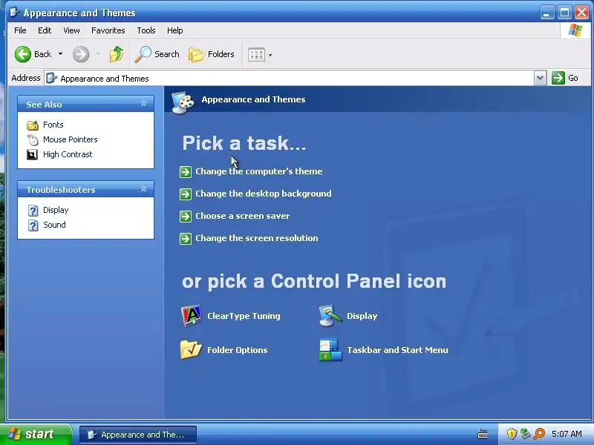Image resolution: width=594 pixels, height=445 pixels.
Task: Click the arrow icon beside Change desktop background
Action: (185, 194)
